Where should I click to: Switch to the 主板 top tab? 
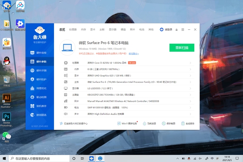point(102,29)
